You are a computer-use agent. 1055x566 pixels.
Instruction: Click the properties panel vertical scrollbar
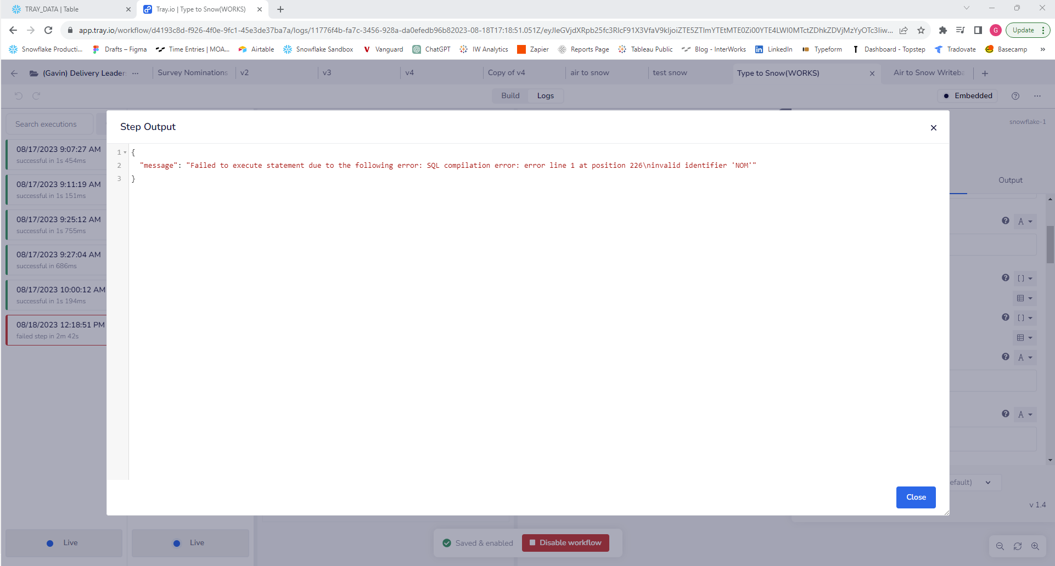point(1050,245)
